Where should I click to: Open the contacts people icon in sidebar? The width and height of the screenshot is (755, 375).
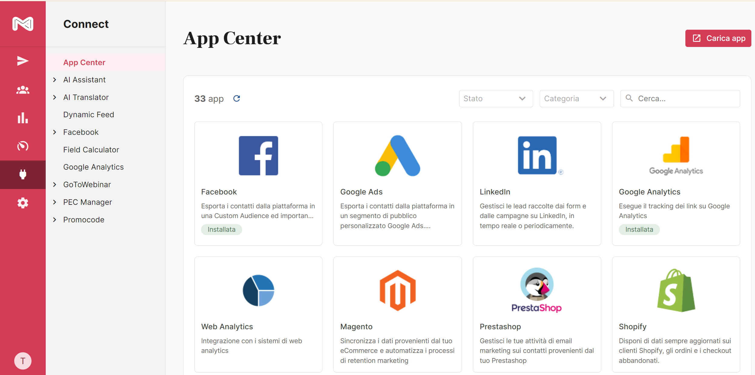pos(23,90)
